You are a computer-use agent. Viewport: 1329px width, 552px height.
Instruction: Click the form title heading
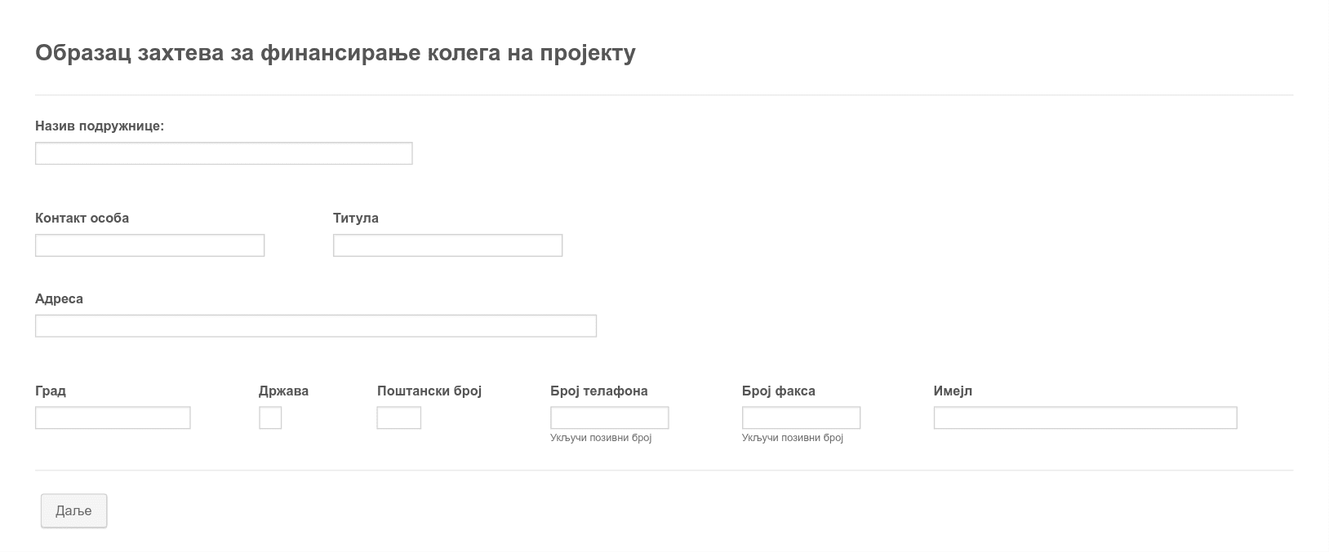pyautogui.click(x=336, y=53)
